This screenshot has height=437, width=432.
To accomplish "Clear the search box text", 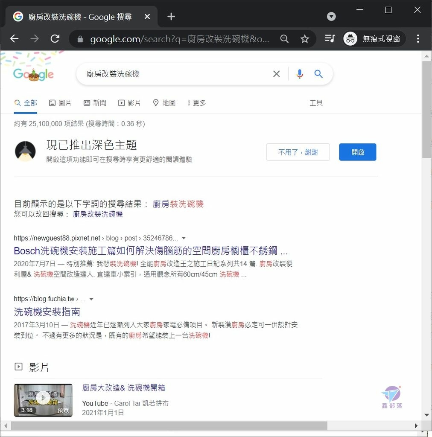I will (276, 74).
